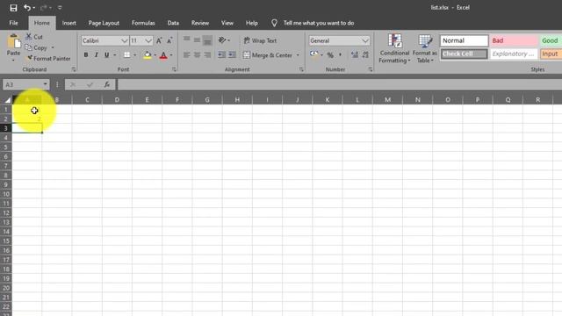
Task: Open the Fill Color dropdown arrow
Action: (x=155, y=54)
